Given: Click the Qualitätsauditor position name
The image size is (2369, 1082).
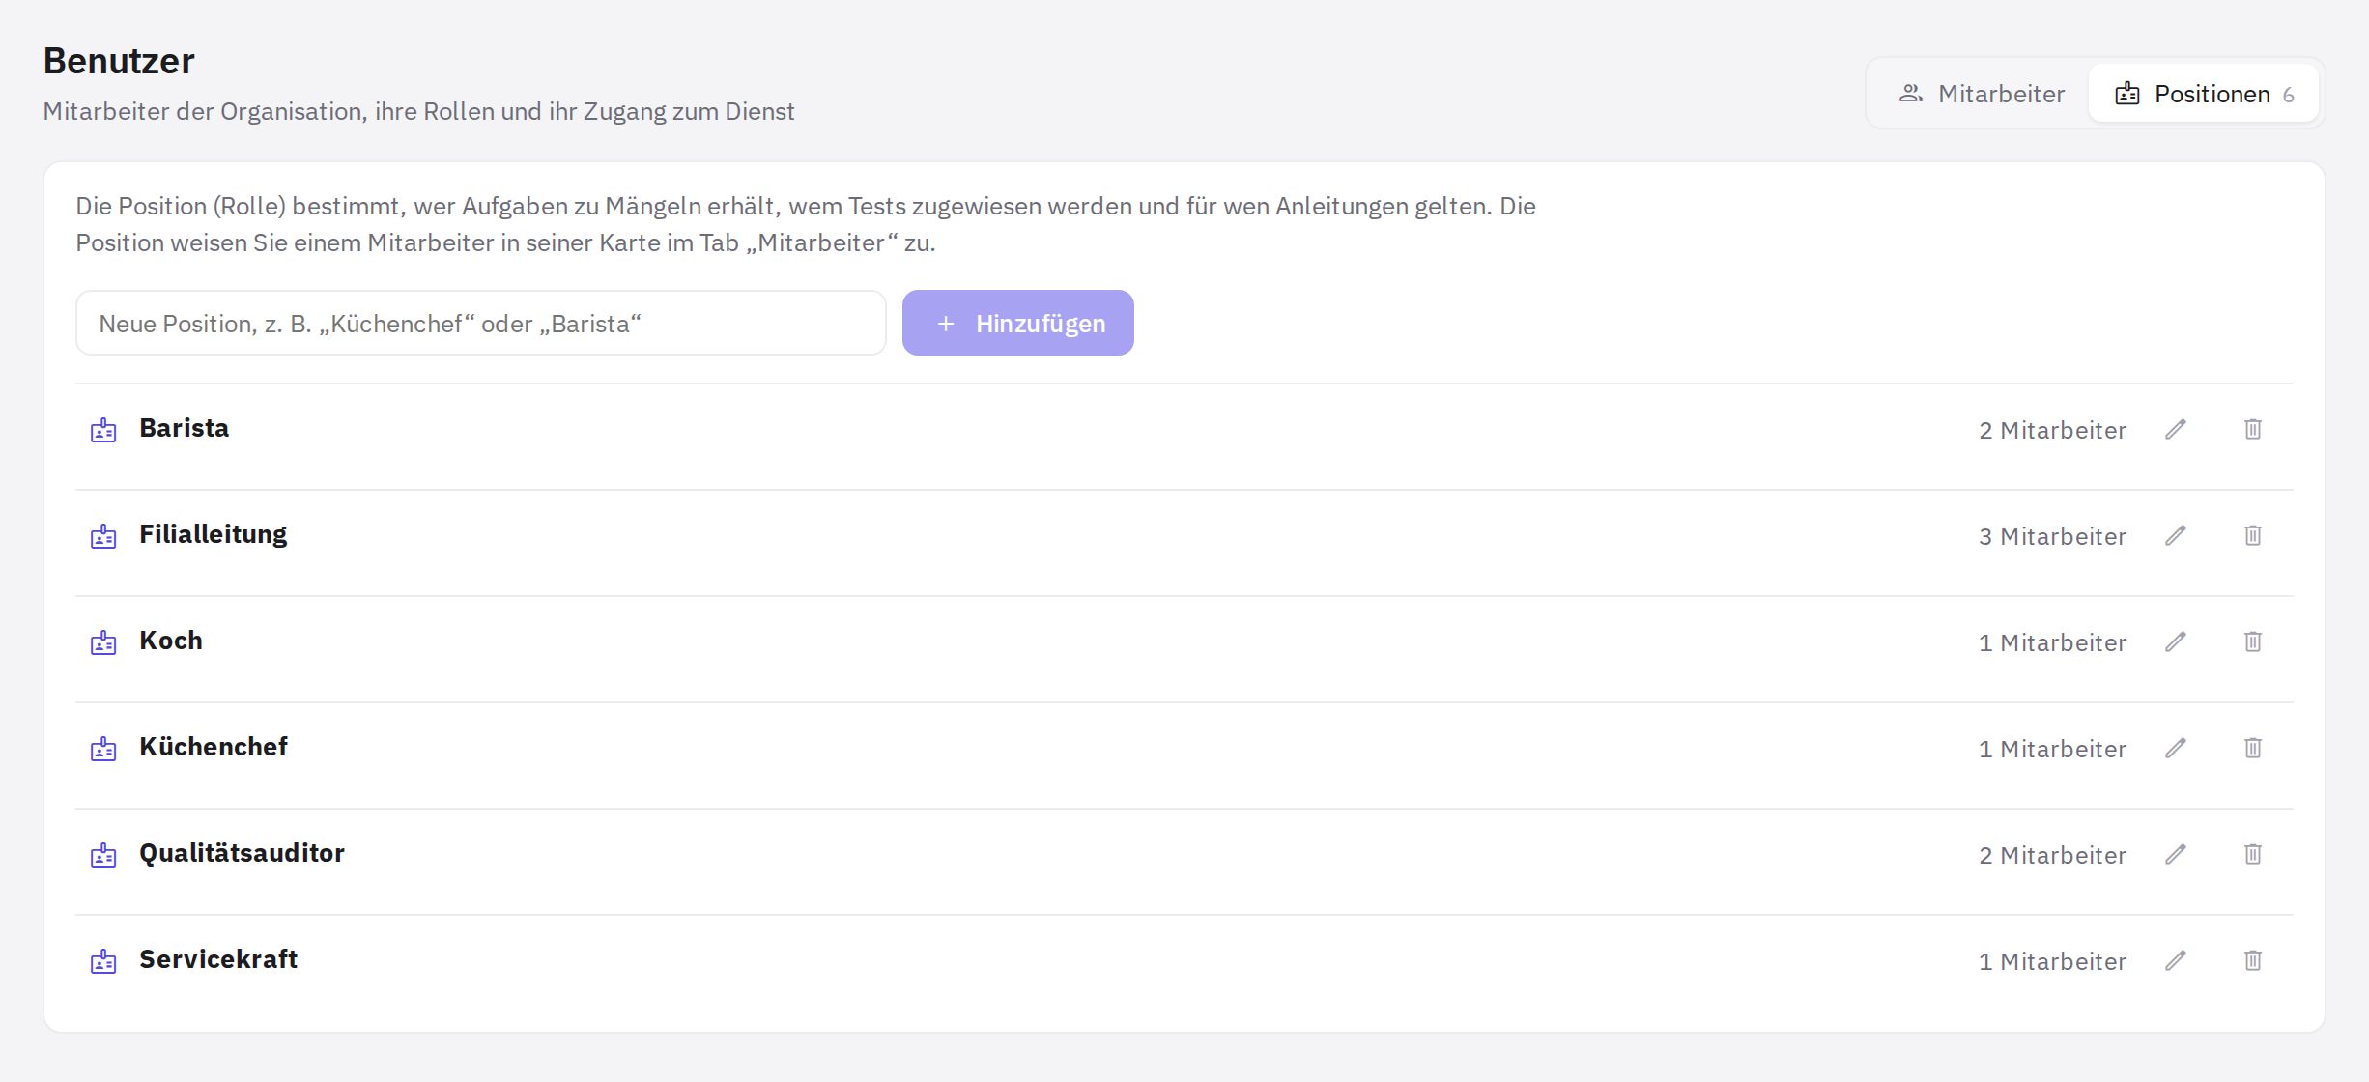Looking at the screenshot, I should 242,853.
